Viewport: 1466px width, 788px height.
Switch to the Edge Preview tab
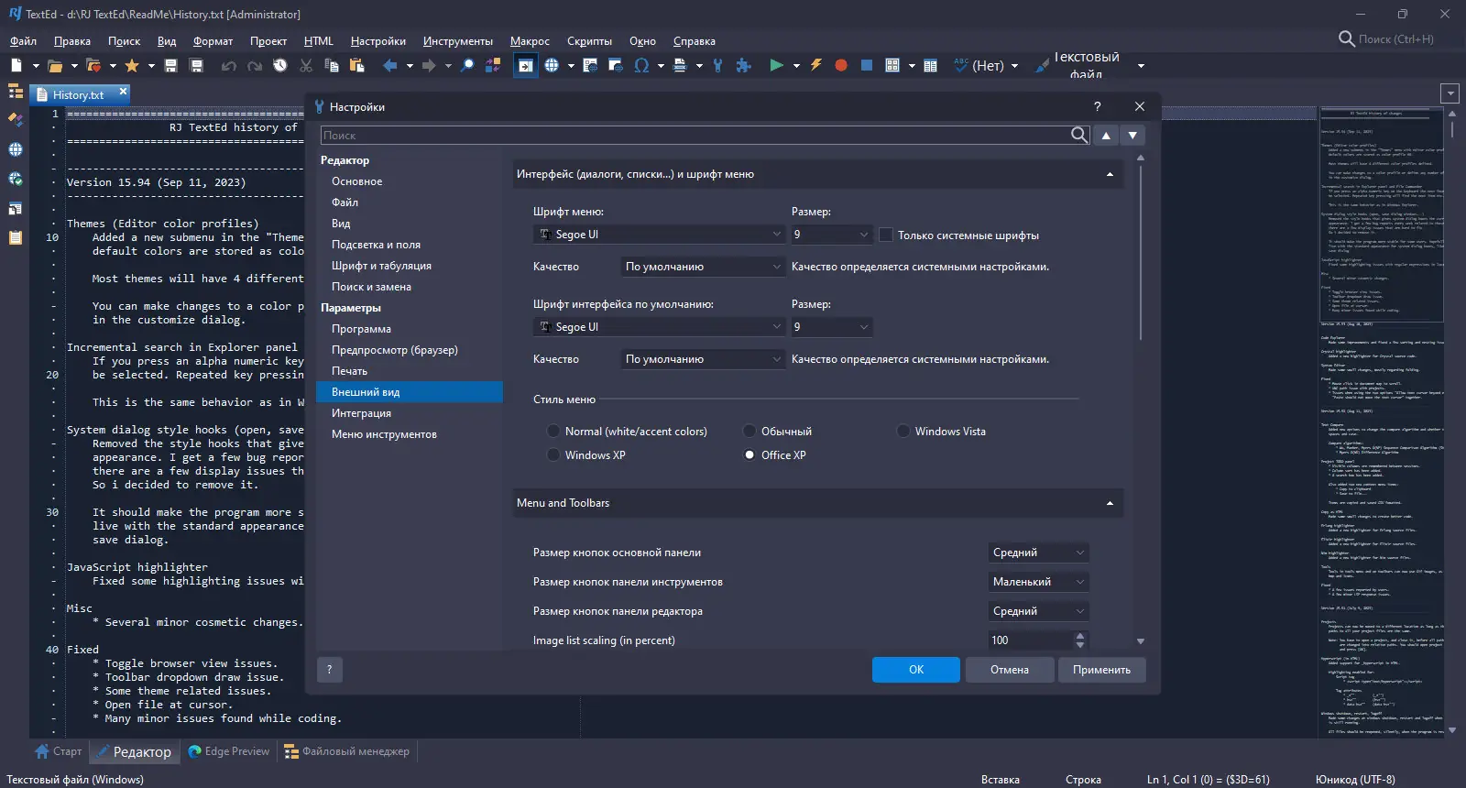pos(229,751)
